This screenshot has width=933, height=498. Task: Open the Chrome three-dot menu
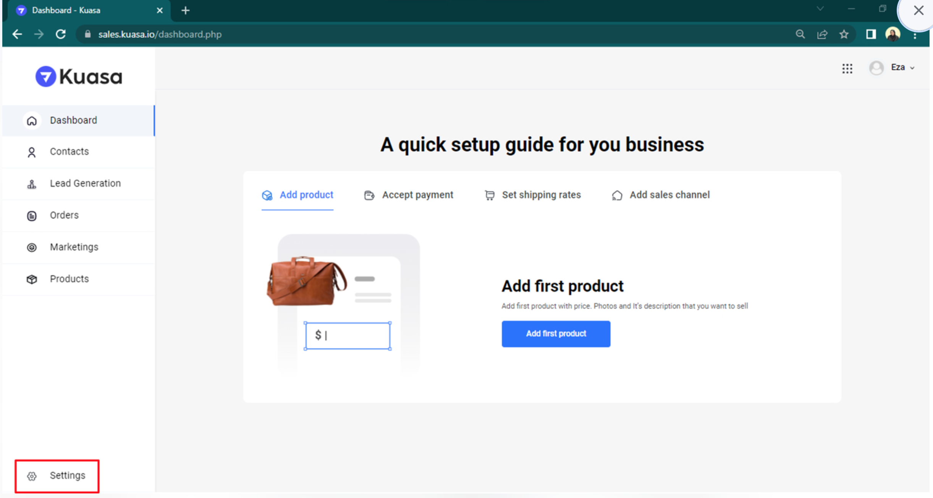(x=915, y=36)
